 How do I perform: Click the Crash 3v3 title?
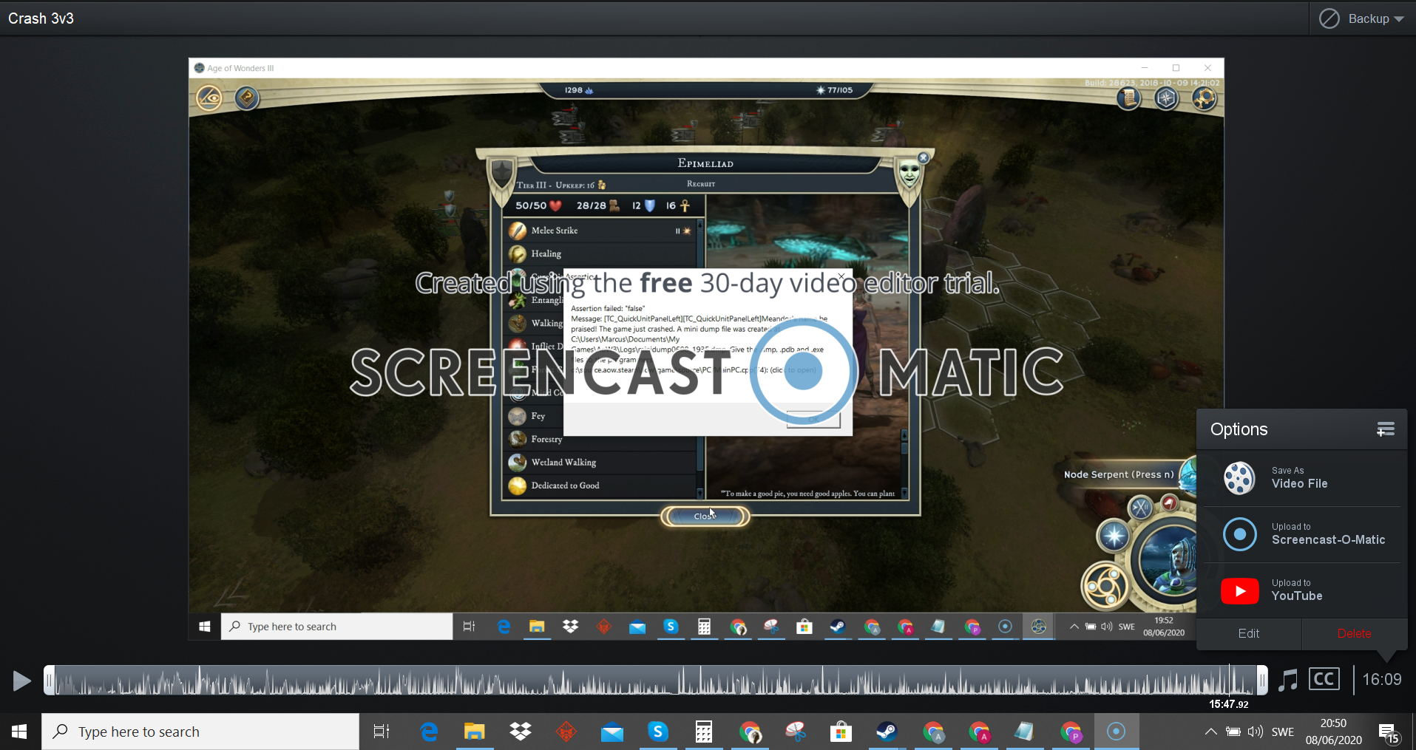pos(41,18)
